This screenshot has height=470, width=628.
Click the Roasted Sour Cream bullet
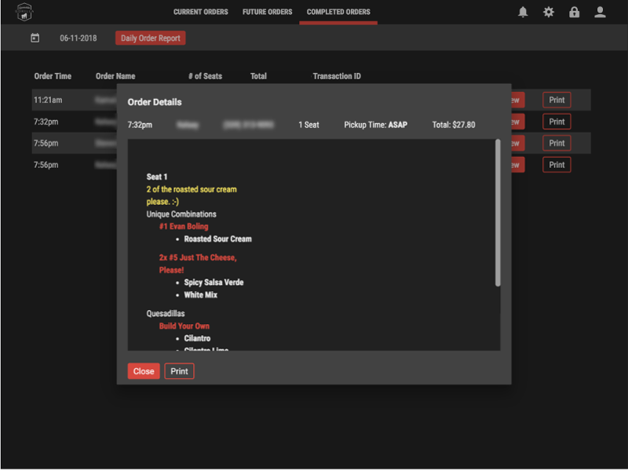pyautogui.click(x=218, y=239)
